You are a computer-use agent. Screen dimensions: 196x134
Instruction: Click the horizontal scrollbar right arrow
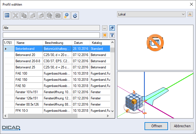tap(108, 116)
